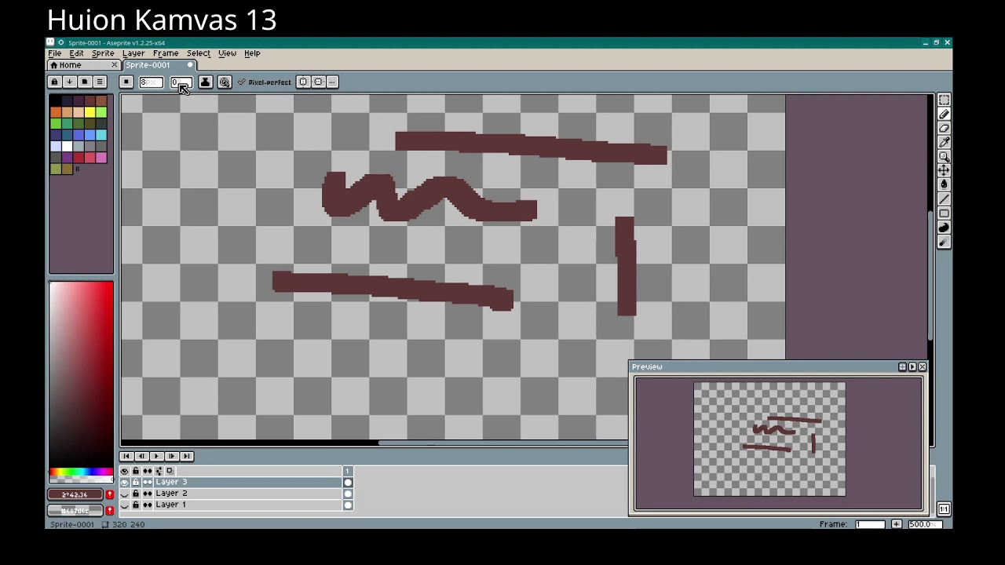The height and width of the screenshot is (565, 1005).
Task: Go to previous frame button
Action: 141,456
